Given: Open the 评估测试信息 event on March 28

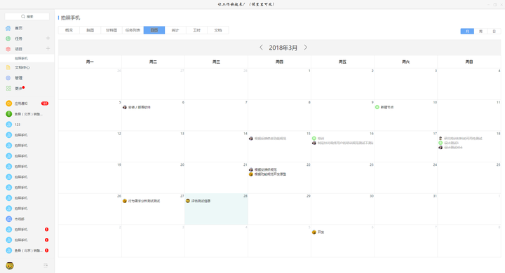Looking at the screenshot, I should (201, 201).
